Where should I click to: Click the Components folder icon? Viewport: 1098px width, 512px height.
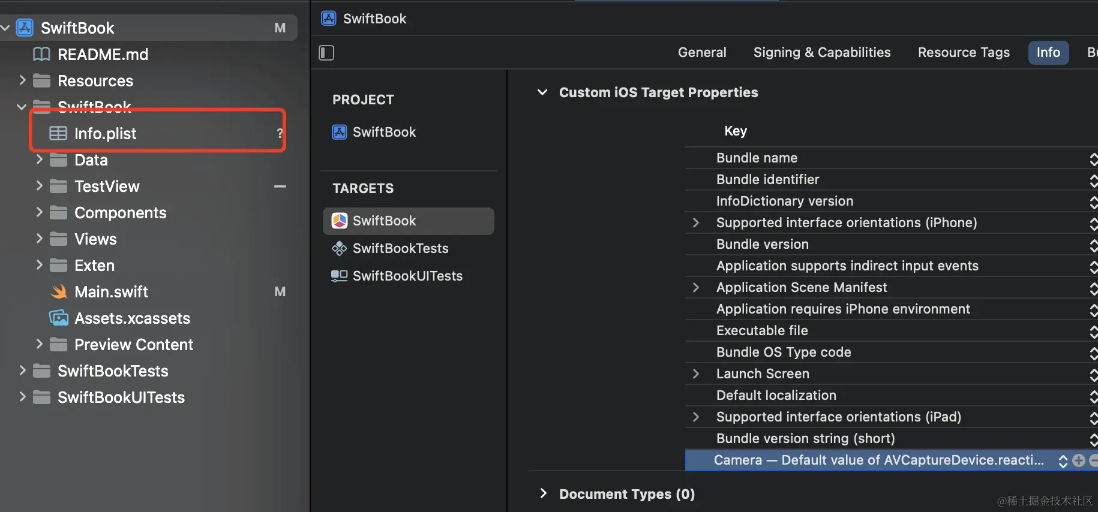point(58,212)
